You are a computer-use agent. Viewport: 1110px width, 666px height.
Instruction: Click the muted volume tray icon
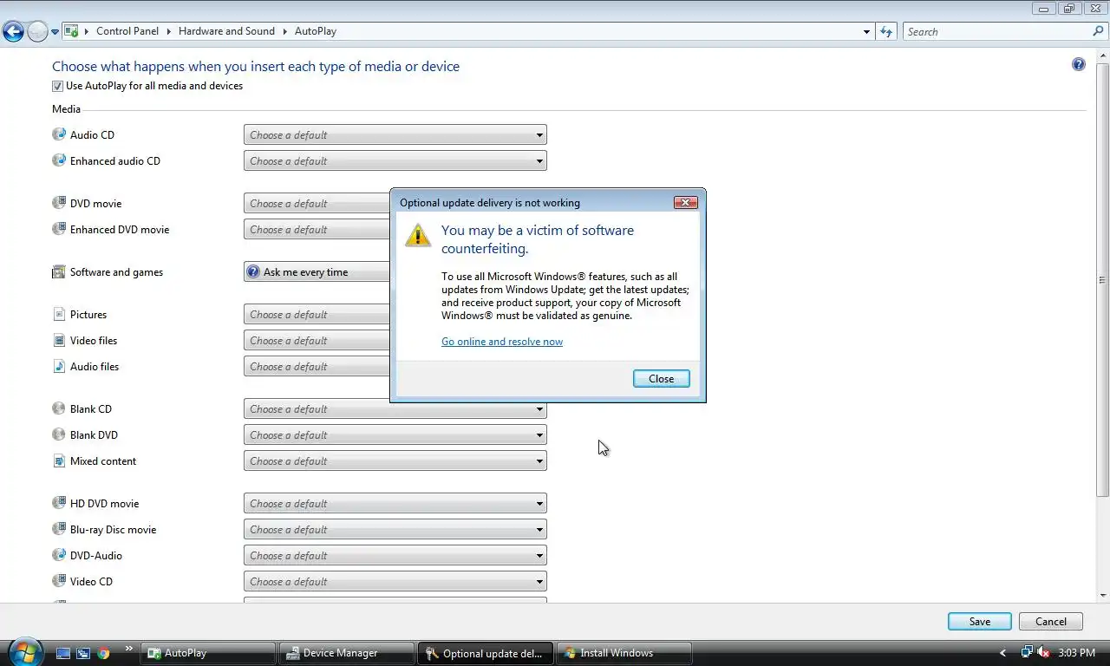point(1043,652)
